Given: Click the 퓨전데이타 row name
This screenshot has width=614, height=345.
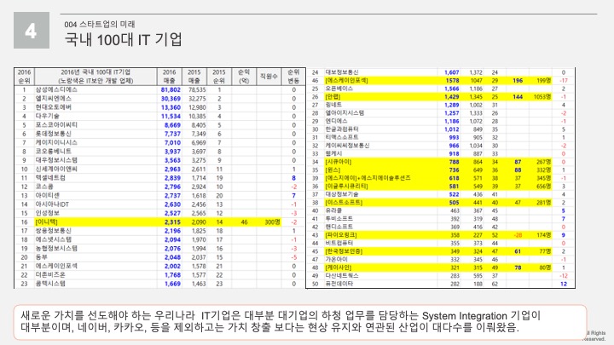Looking at the screenshot, I should [339, 284].
